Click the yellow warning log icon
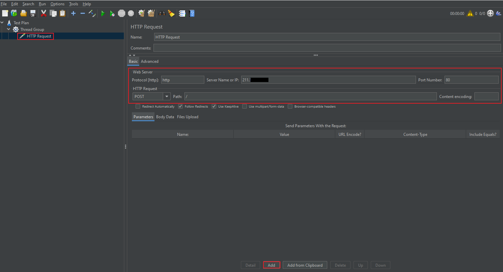This screenshot has width=503, height=272. click(x=470, y=13)
